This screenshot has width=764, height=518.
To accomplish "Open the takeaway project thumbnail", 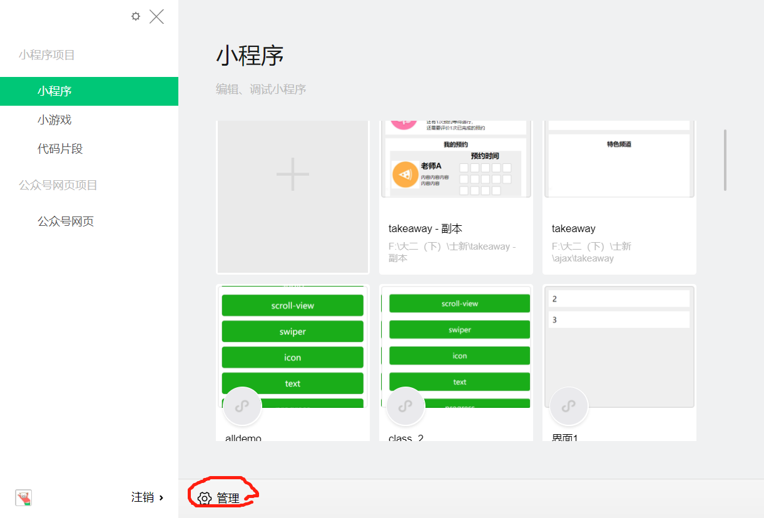I will pos(619,159).
